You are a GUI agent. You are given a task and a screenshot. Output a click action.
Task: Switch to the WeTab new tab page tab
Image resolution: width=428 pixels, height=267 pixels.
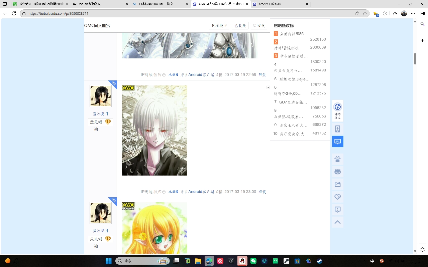(x=100, y=4)
